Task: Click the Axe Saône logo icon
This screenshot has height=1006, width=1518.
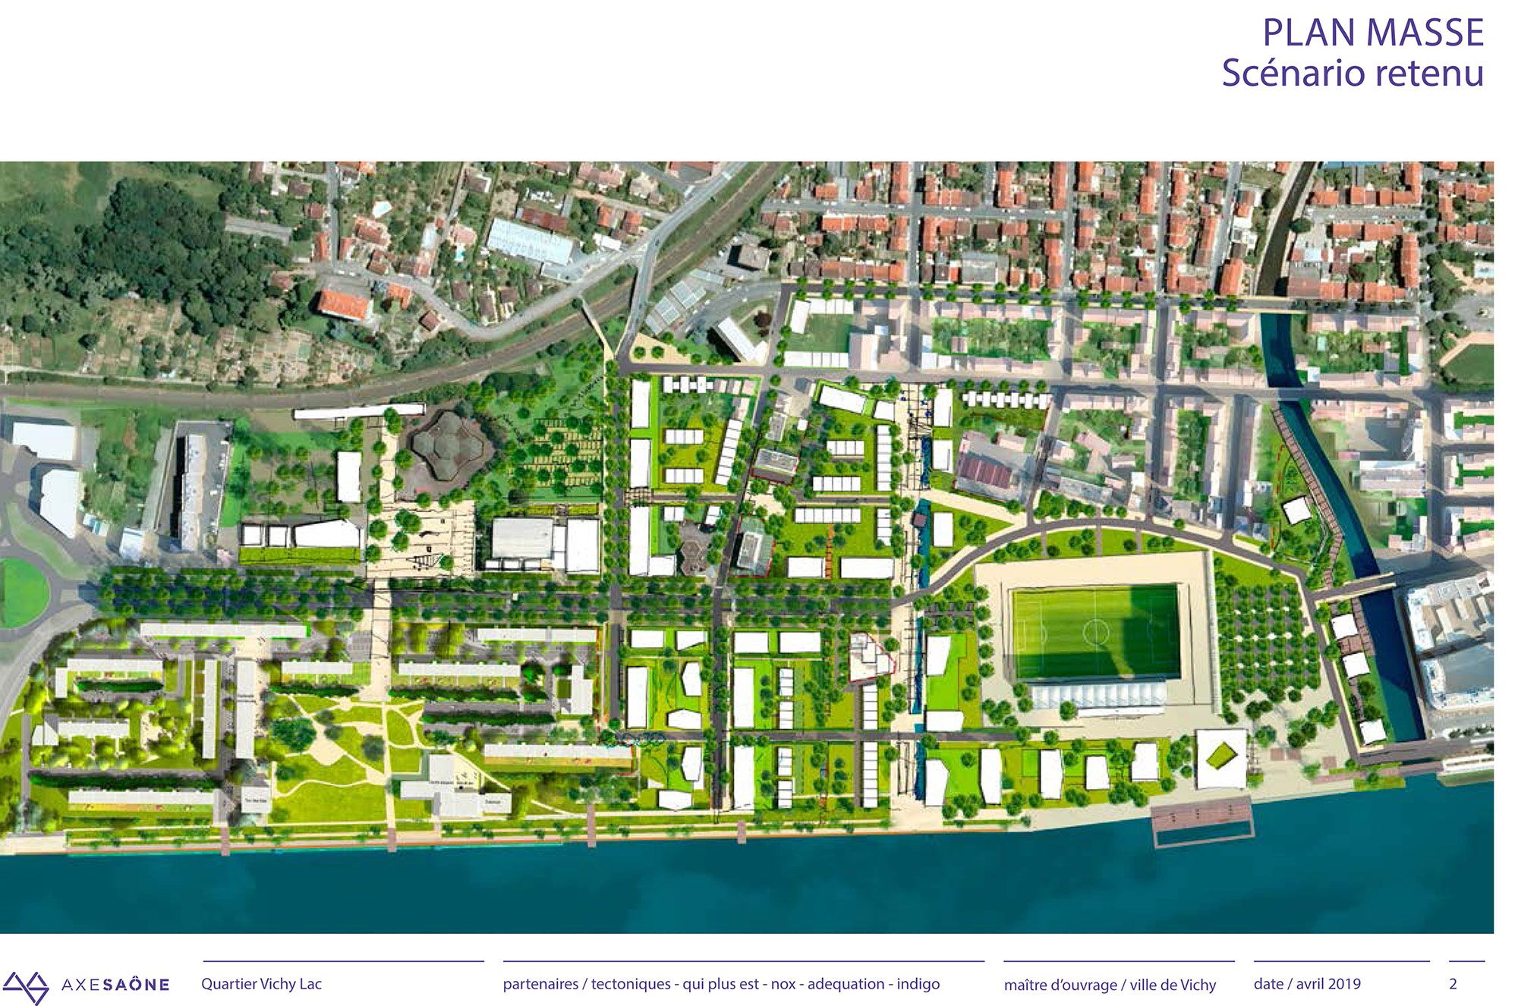Action: tap(27, 986)
